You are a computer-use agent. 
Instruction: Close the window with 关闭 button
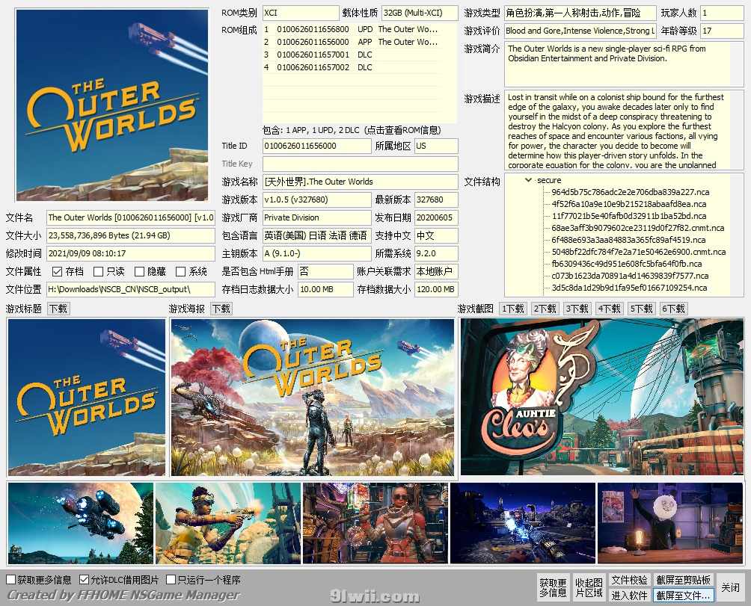(731, 588)
